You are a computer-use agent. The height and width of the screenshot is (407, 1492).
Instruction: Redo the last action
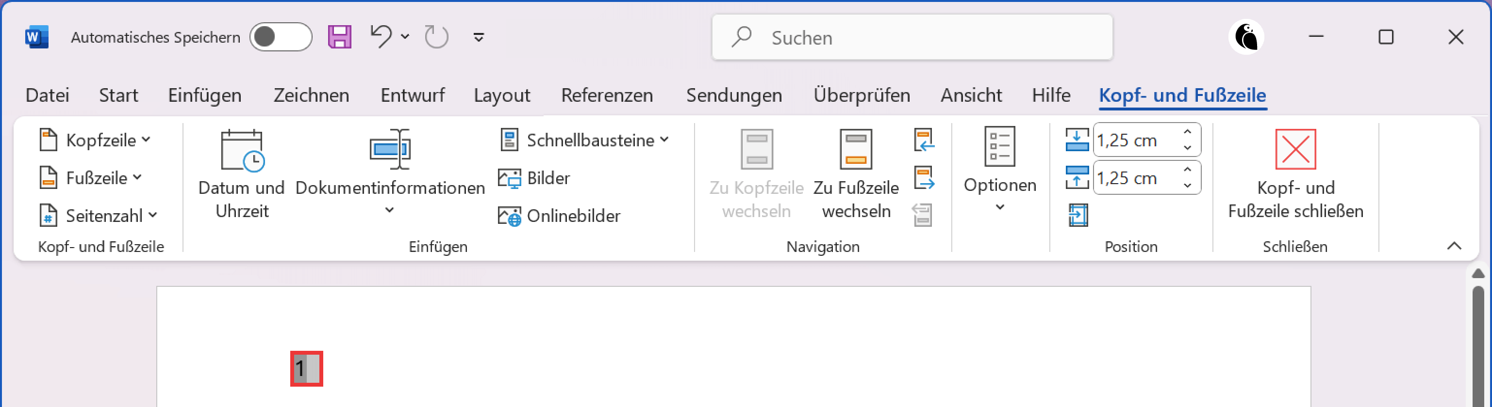[x=436, y=37]
